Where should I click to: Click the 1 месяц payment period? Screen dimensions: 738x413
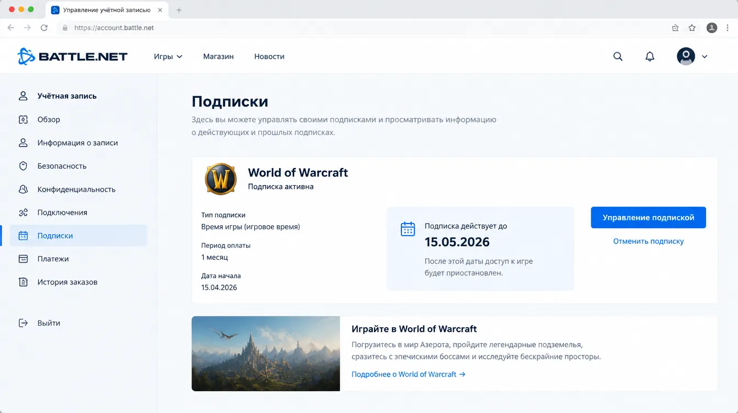[x=215, y=257]
